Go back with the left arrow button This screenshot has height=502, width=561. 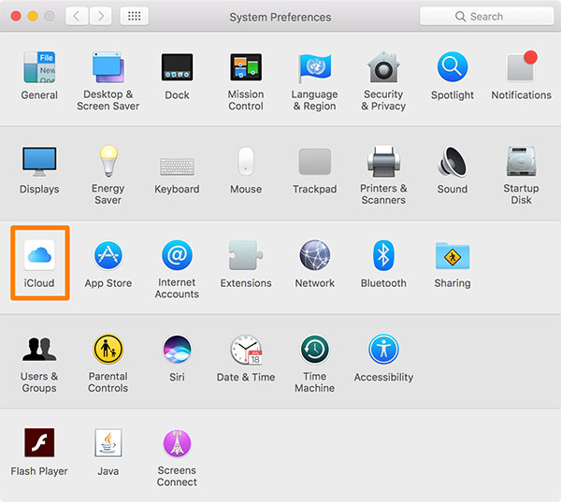(x=77, y=16)
